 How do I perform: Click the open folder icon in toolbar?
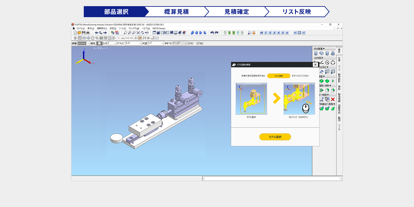79,33
